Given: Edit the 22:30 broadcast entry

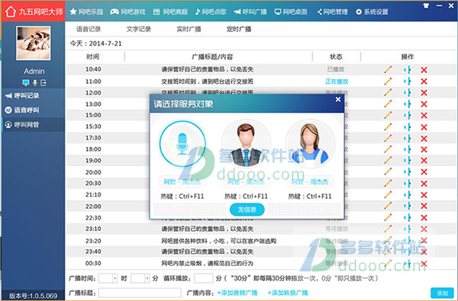Looking at the screenshot, I should tap(388, 218).
